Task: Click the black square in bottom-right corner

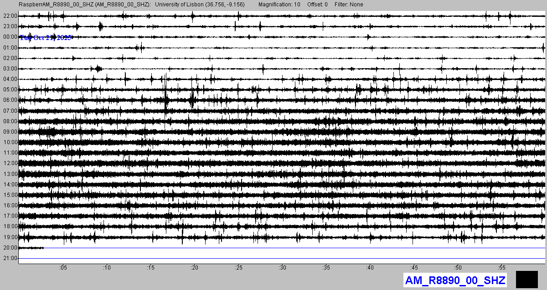Action: (526, 279)
